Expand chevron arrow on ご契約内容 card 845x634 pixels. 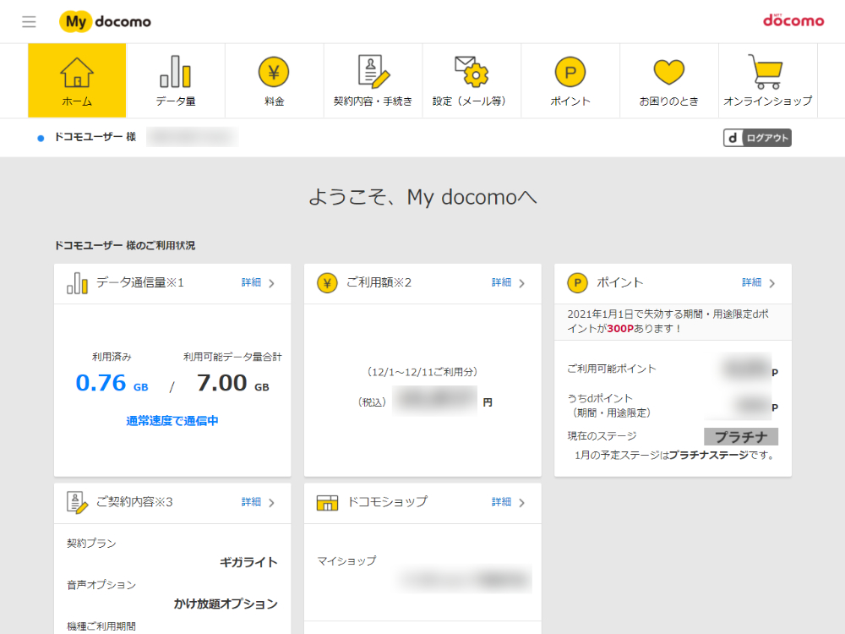(x=271, y=502)
